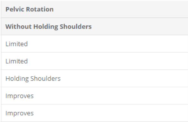The width and height of the screenshot is (188, 122).
Task: Click the word Shoulders in the white row
Action: coord(45,79)
